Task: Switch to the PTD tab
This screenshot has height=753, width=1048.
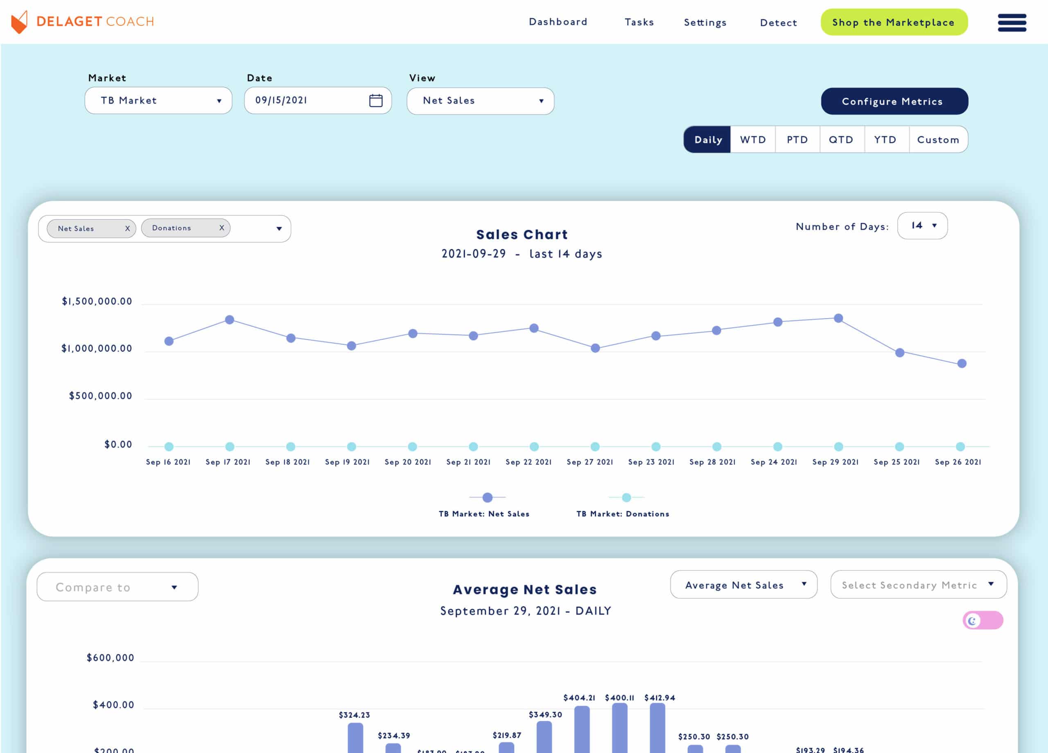Action: [797, 139]
